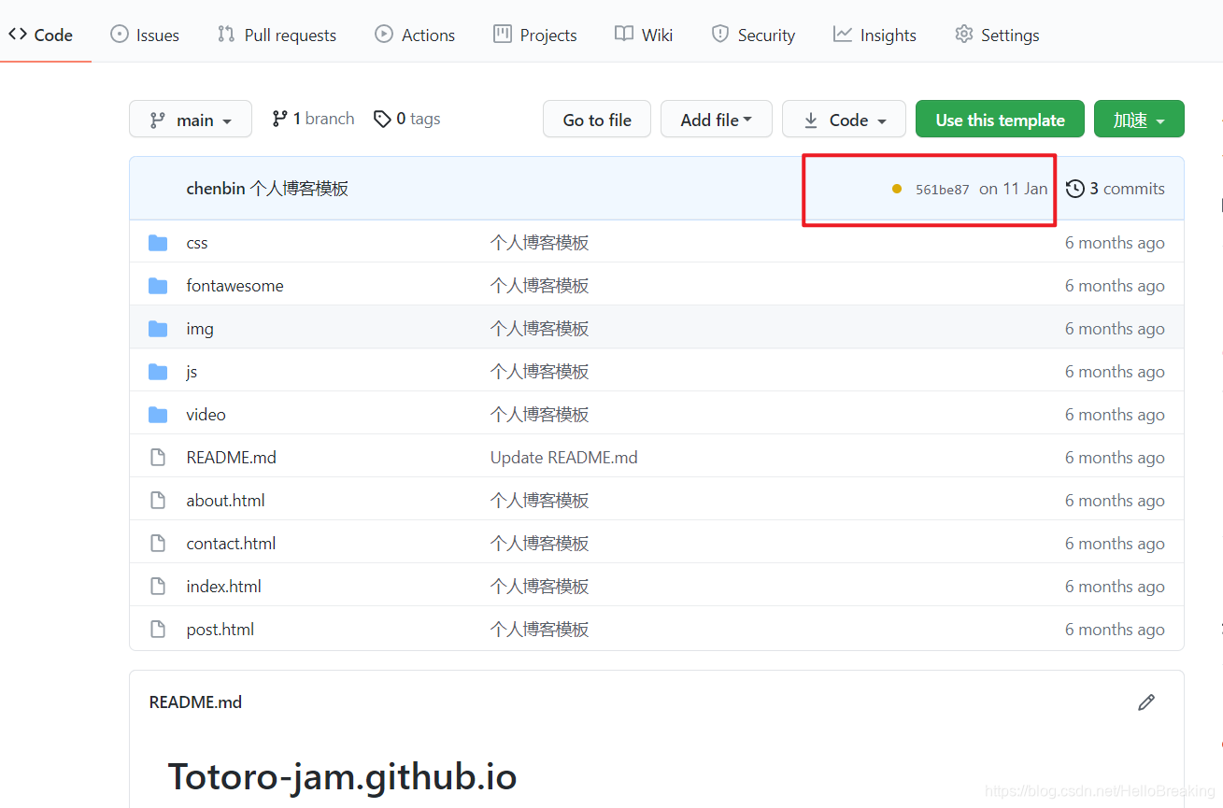Open latest commit message 个人博客模板 in header

point(299,189)
